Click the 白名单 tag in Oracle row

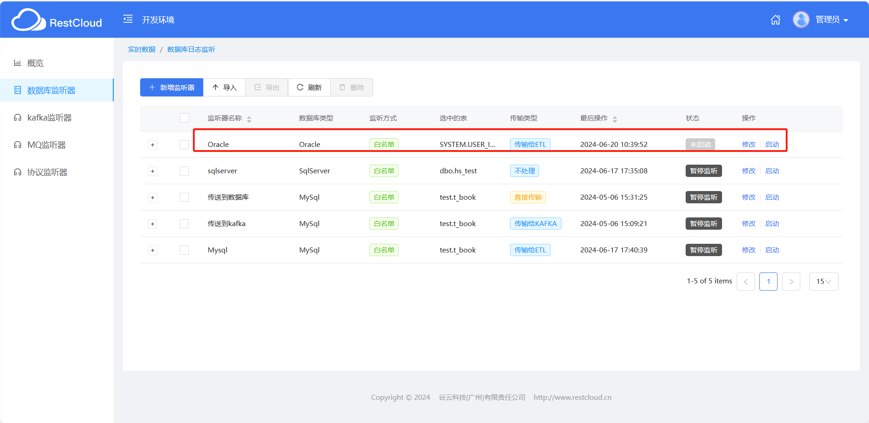tap(384, 144)
